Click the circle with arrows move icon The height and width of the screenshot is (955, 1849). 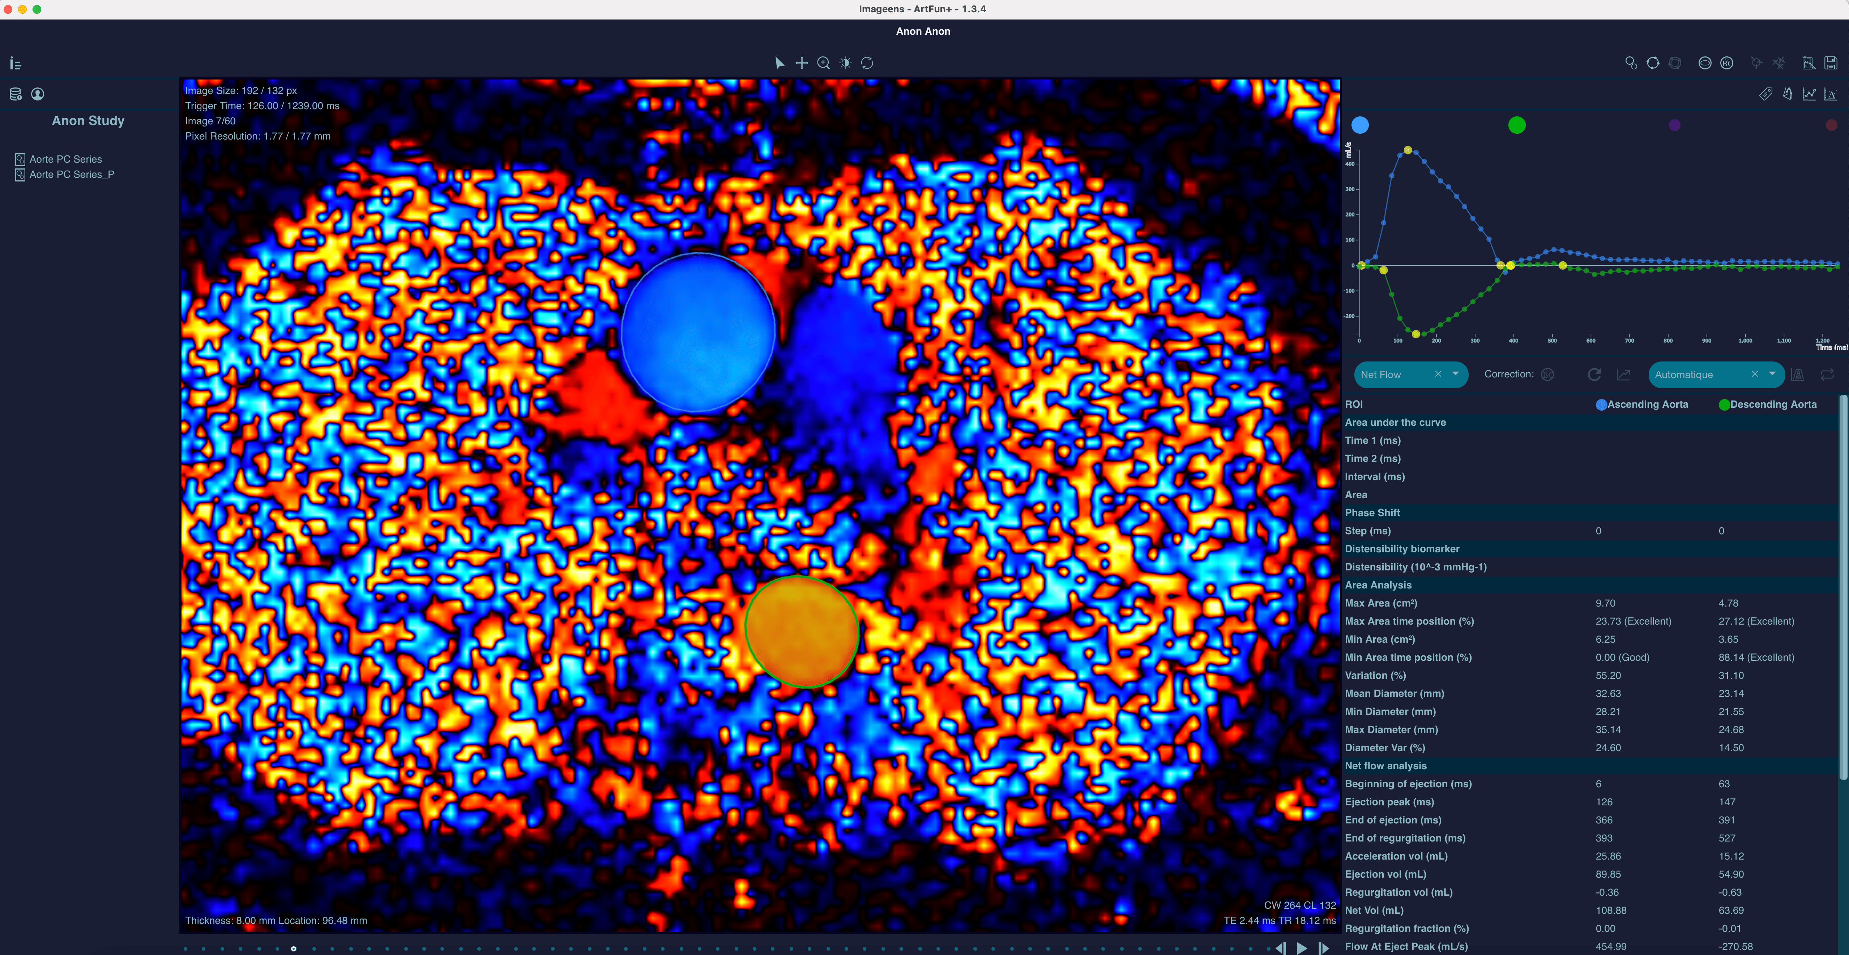[x=1756, y=63]
